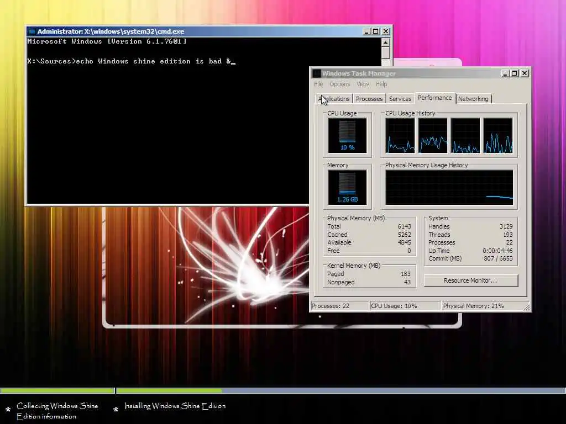Click the cmd.exe title bar icon
The image size is (566, 424).
[32, 31]
